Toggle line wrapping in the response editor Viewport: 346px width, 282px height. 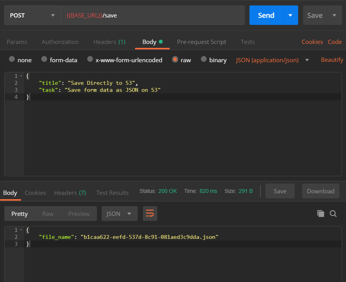pyautogui.click(x=150, y=214)
